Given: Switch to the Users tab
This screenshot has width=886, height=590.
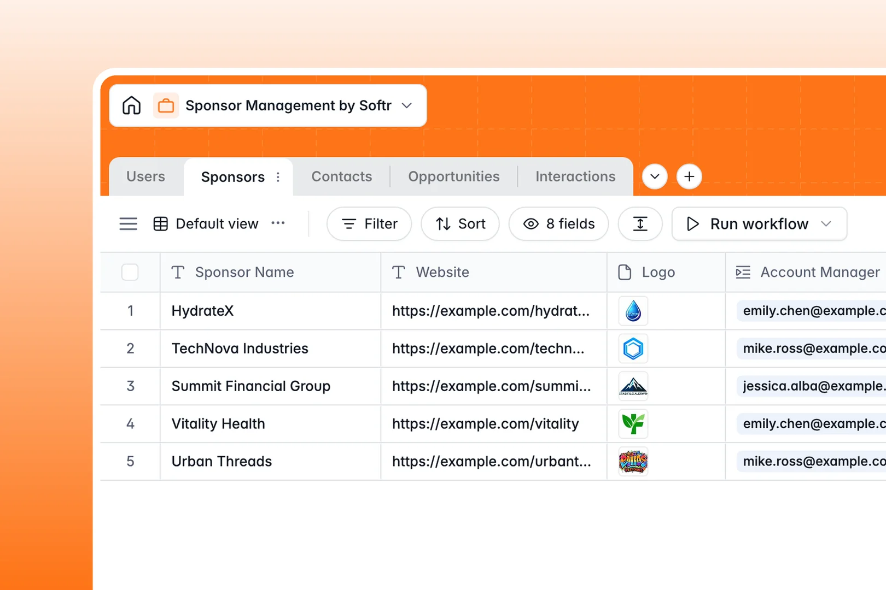Looking at the screenshot, I should pyautogui.click(x=145, y=176).
